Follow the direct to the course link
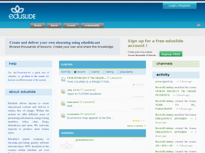 click(x=35, y=76)
